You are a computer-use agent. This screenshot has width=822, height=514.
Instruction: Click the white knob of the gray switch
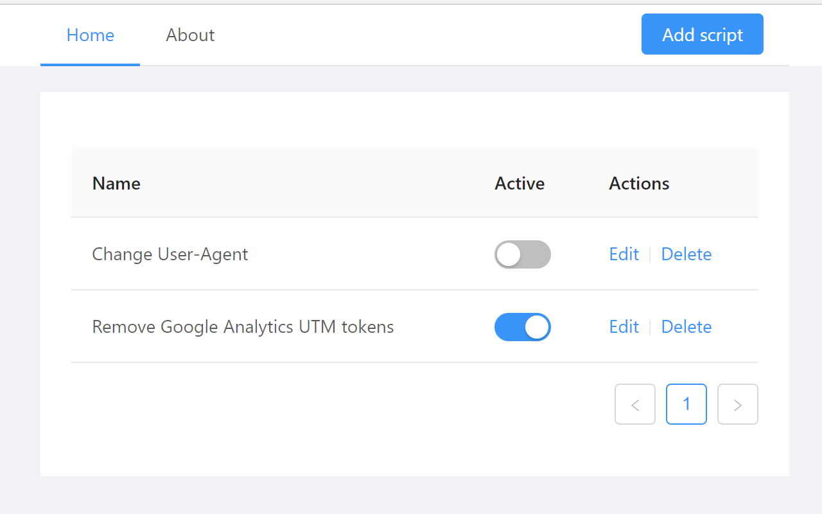pos(509,254)
